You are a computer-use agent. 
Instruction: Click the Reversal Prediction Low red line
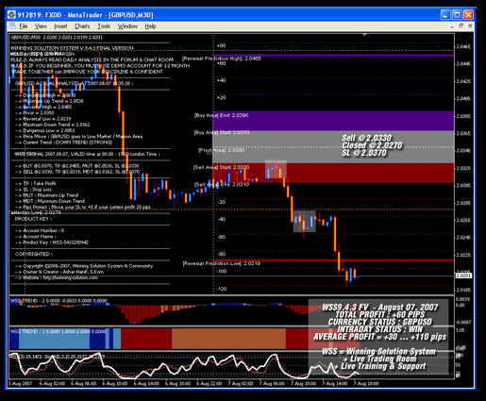(x=333, y=260)
